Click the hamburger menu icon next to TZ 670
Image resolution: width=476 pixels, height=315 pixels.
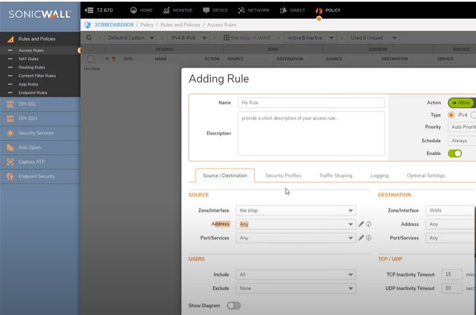tap(89, 10)
